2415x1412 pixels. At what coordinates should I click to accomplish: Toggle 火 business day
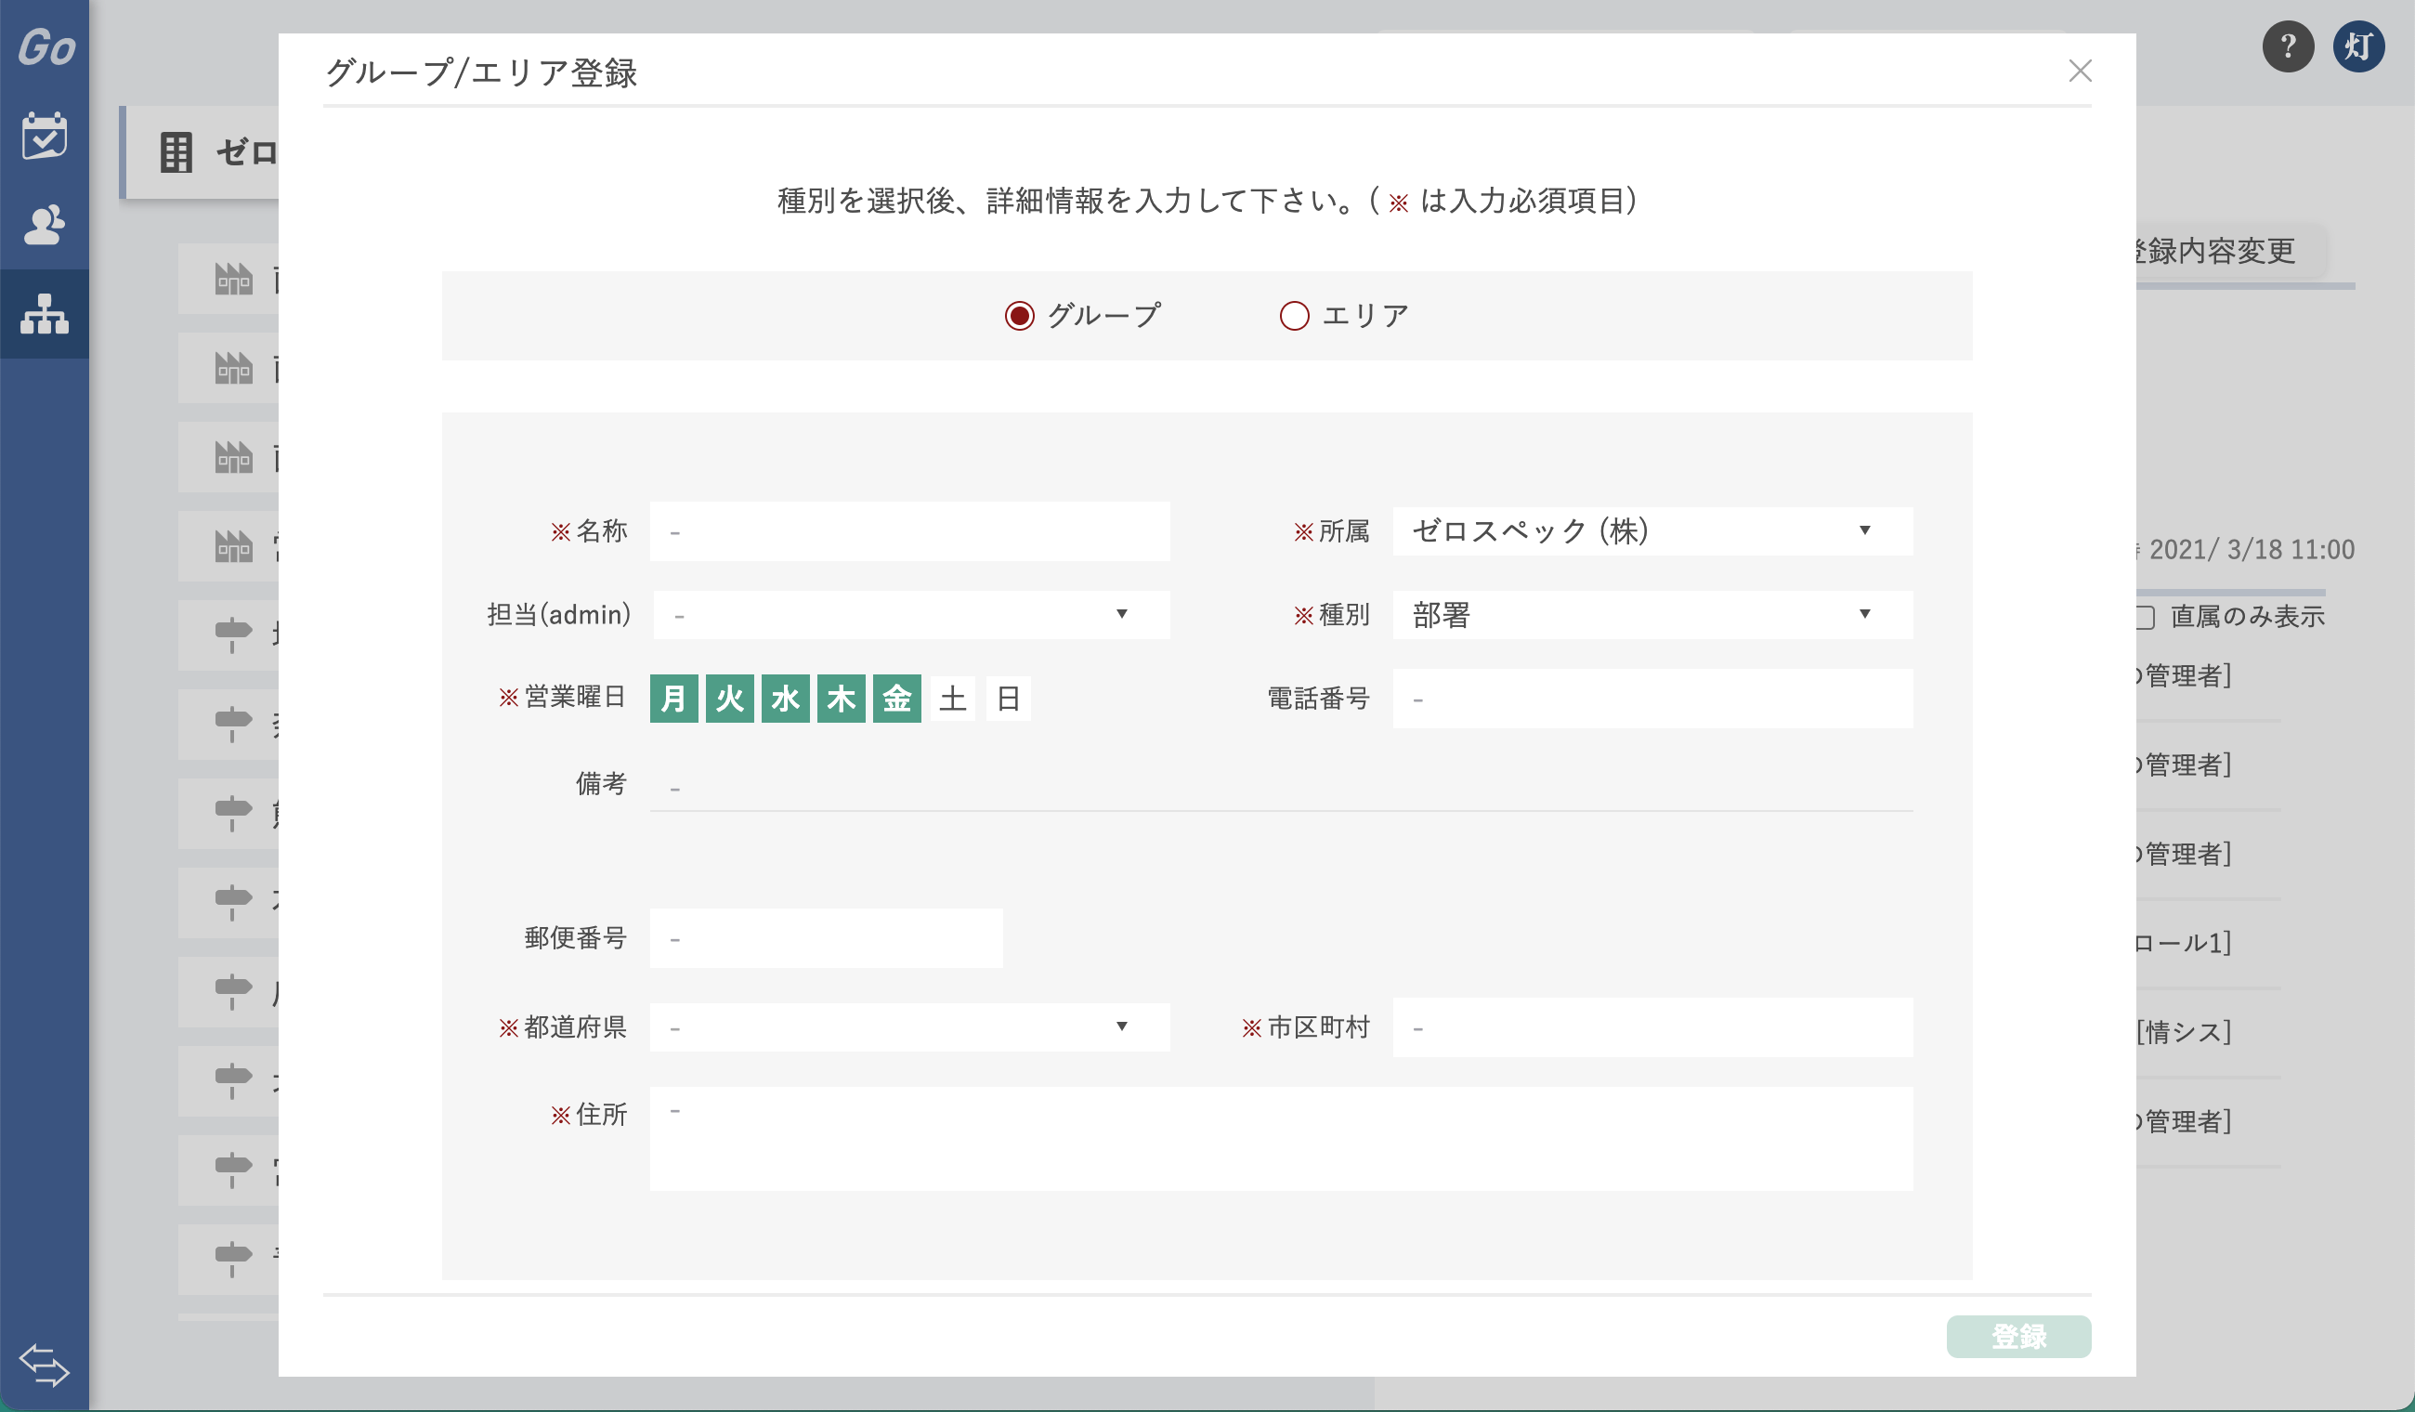pyautogui.click(x=729, y=698)
